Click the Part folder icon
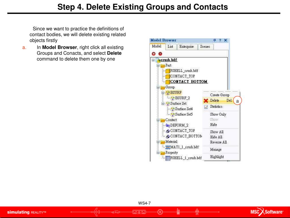 pos(163,66)
